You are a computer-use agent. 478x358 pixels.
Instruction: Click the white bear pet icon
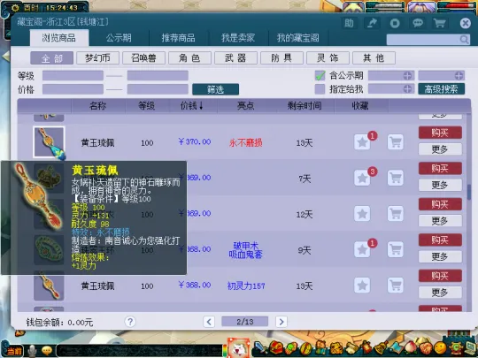coord(239,348)
